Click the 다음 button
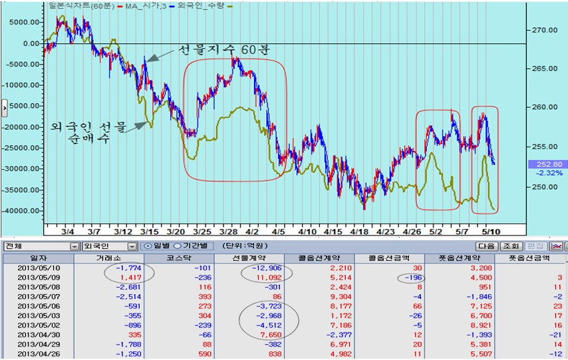This screenshot has height=360, width=568. pos(486,246)
